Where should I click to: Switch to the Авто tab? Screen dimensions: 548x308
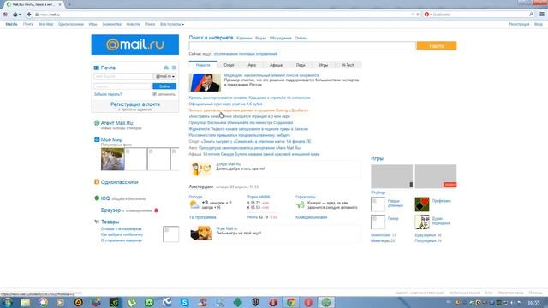coord(252,65)
